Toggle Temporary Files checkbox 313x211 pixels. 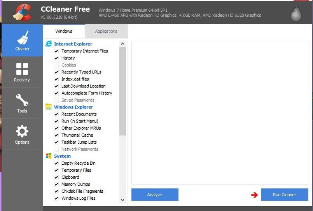pyautogui.click(x=56, y=170)
